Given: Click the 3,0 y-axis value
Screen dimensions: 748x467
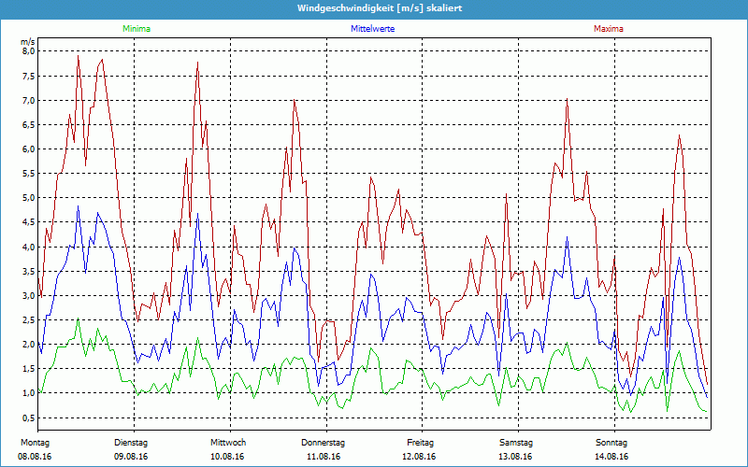Looking at the screenshot, I should pyautogui.click(x=29, y=295).
